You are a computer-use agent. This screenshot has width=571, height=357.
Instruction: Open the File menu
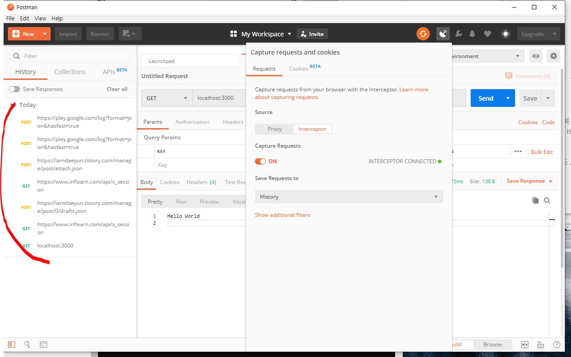click(x=10, y=18)
